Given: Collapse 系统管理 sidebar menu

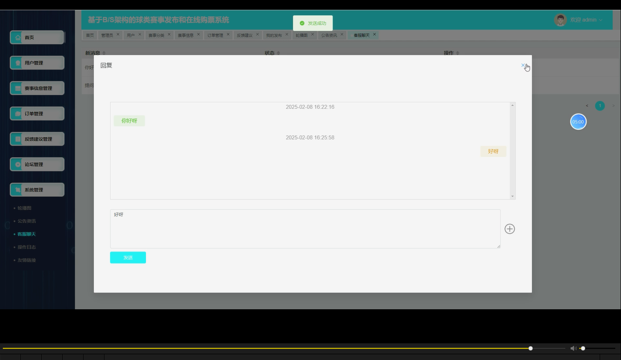Looking at the screenshot, I should (37, 189).
